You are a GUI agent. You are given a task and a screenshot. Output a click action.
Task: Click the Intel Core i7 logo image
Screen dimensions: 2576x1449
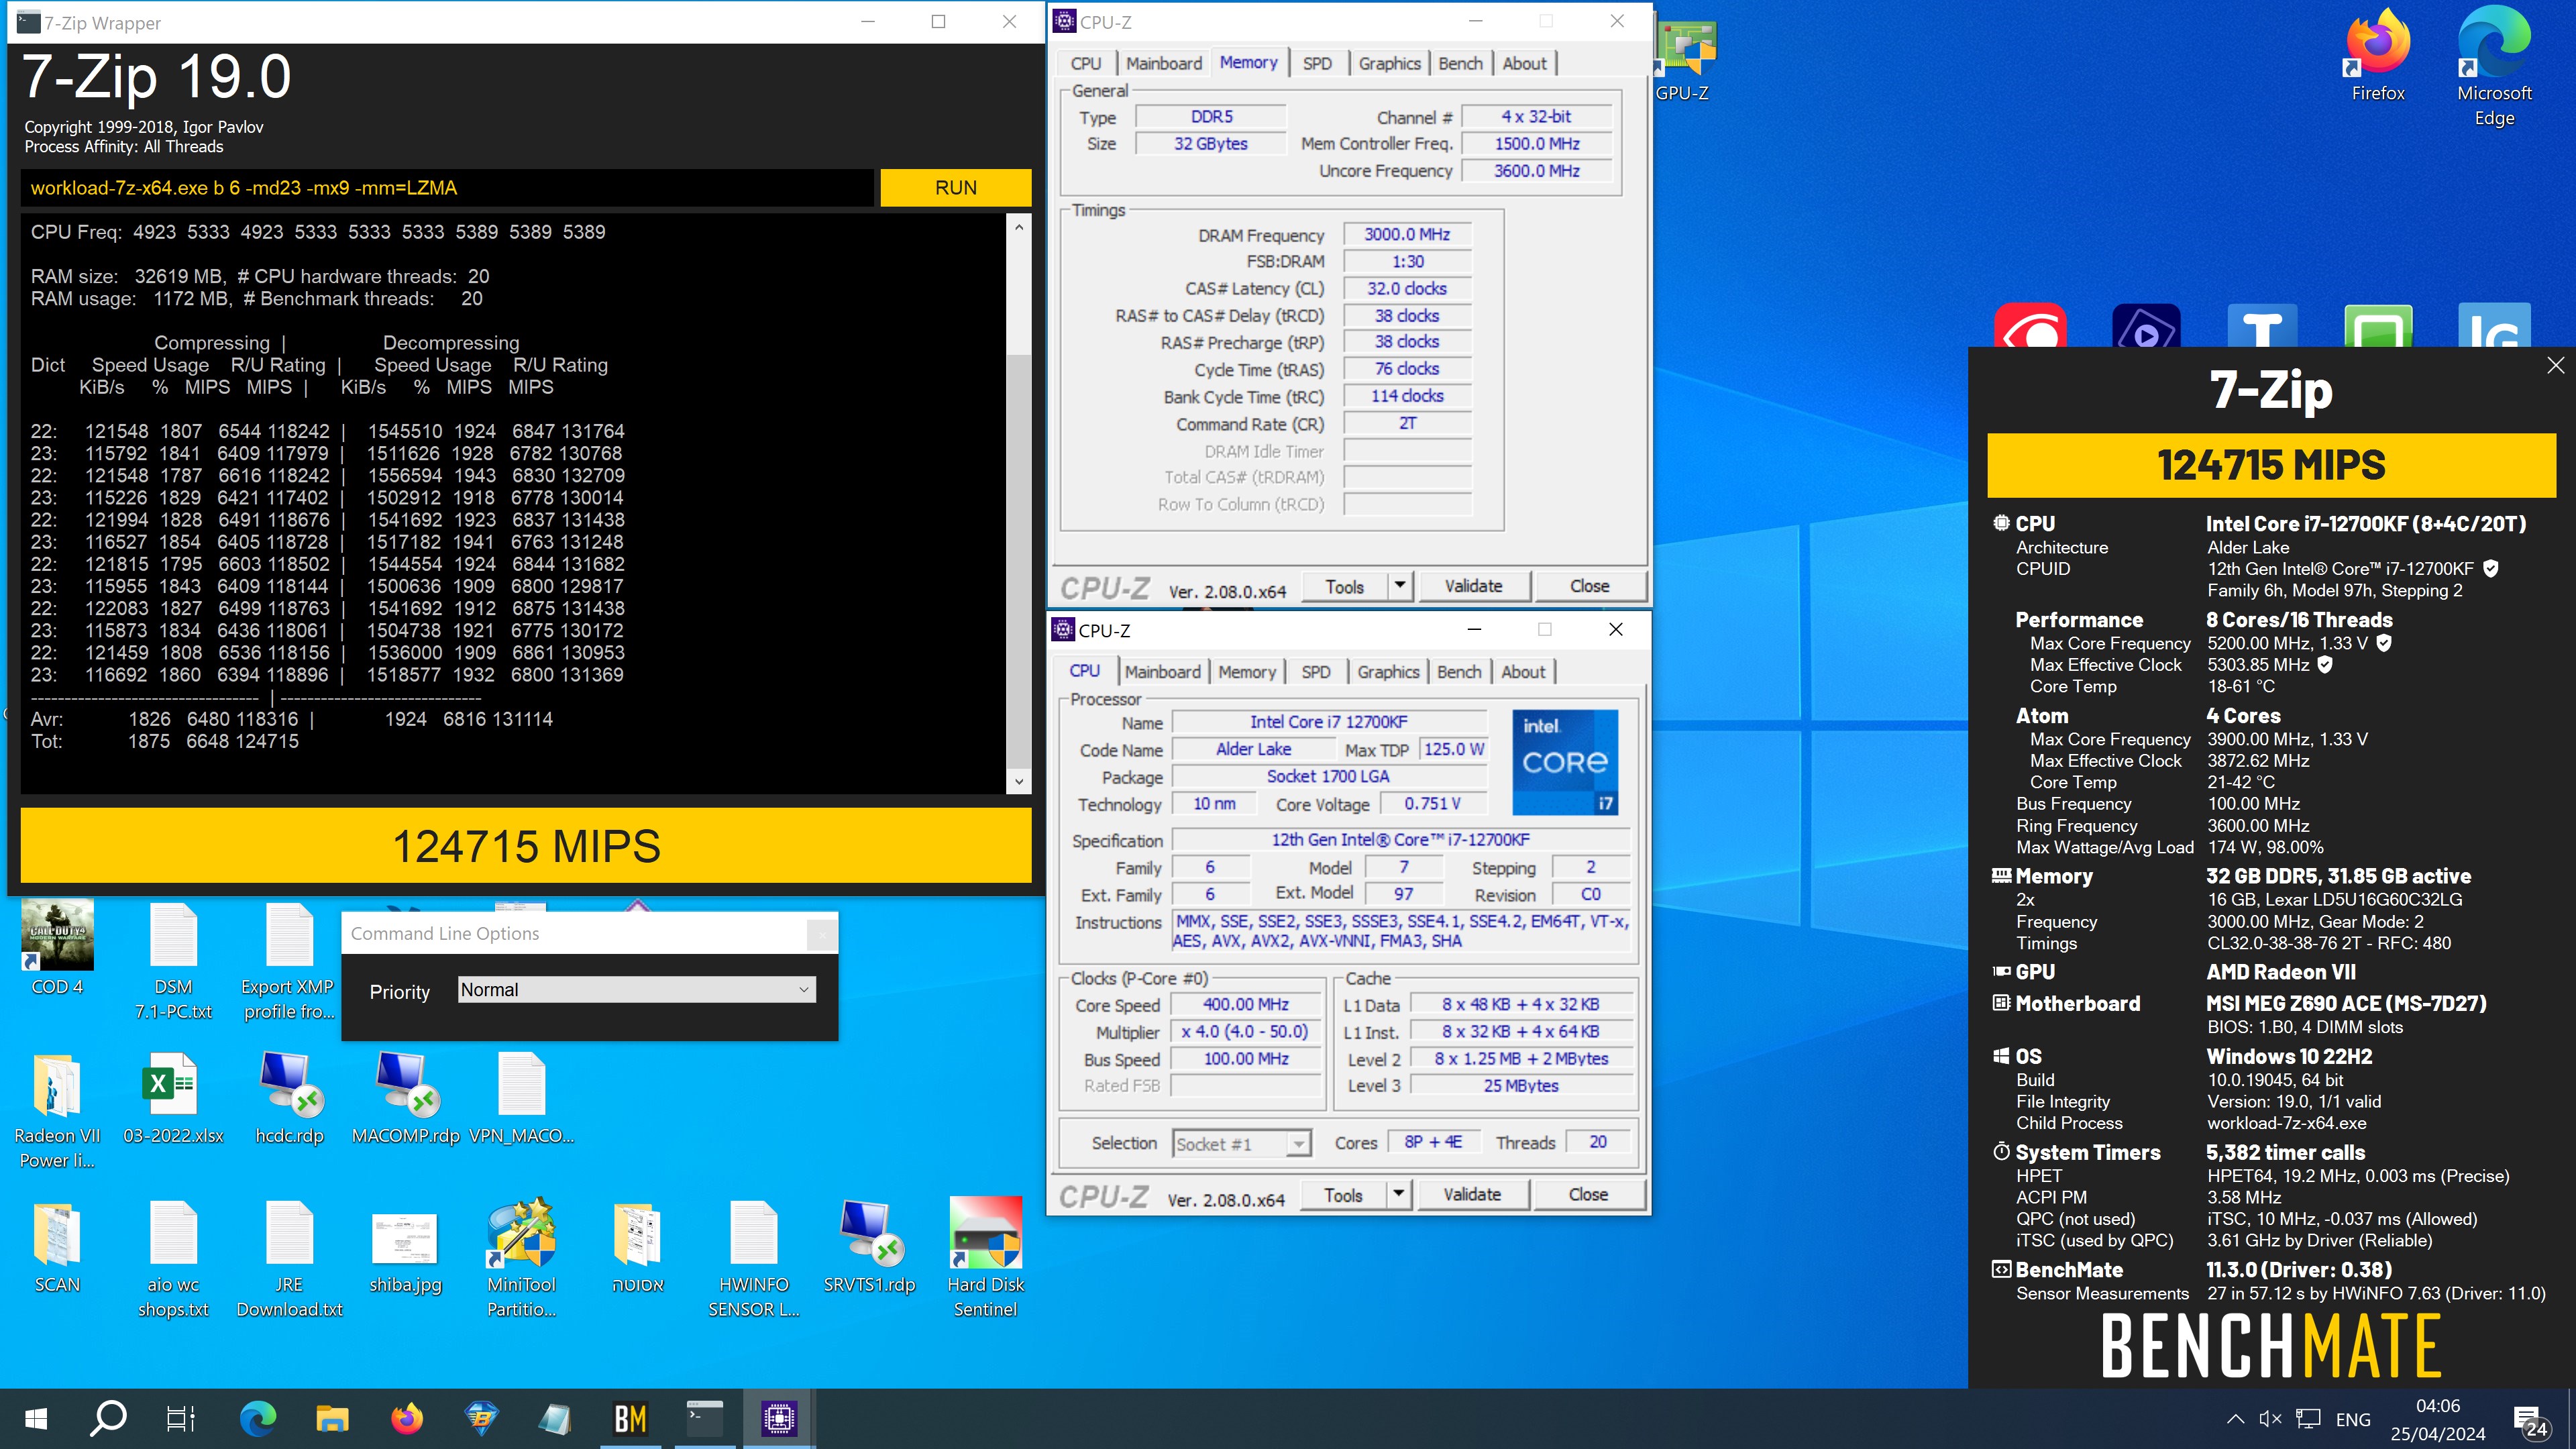1565,763
